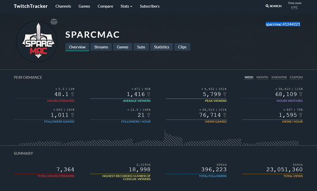Screen dimensions: 317x191
Task: Click the balance scale compare icon
Action: pos(54,22)
